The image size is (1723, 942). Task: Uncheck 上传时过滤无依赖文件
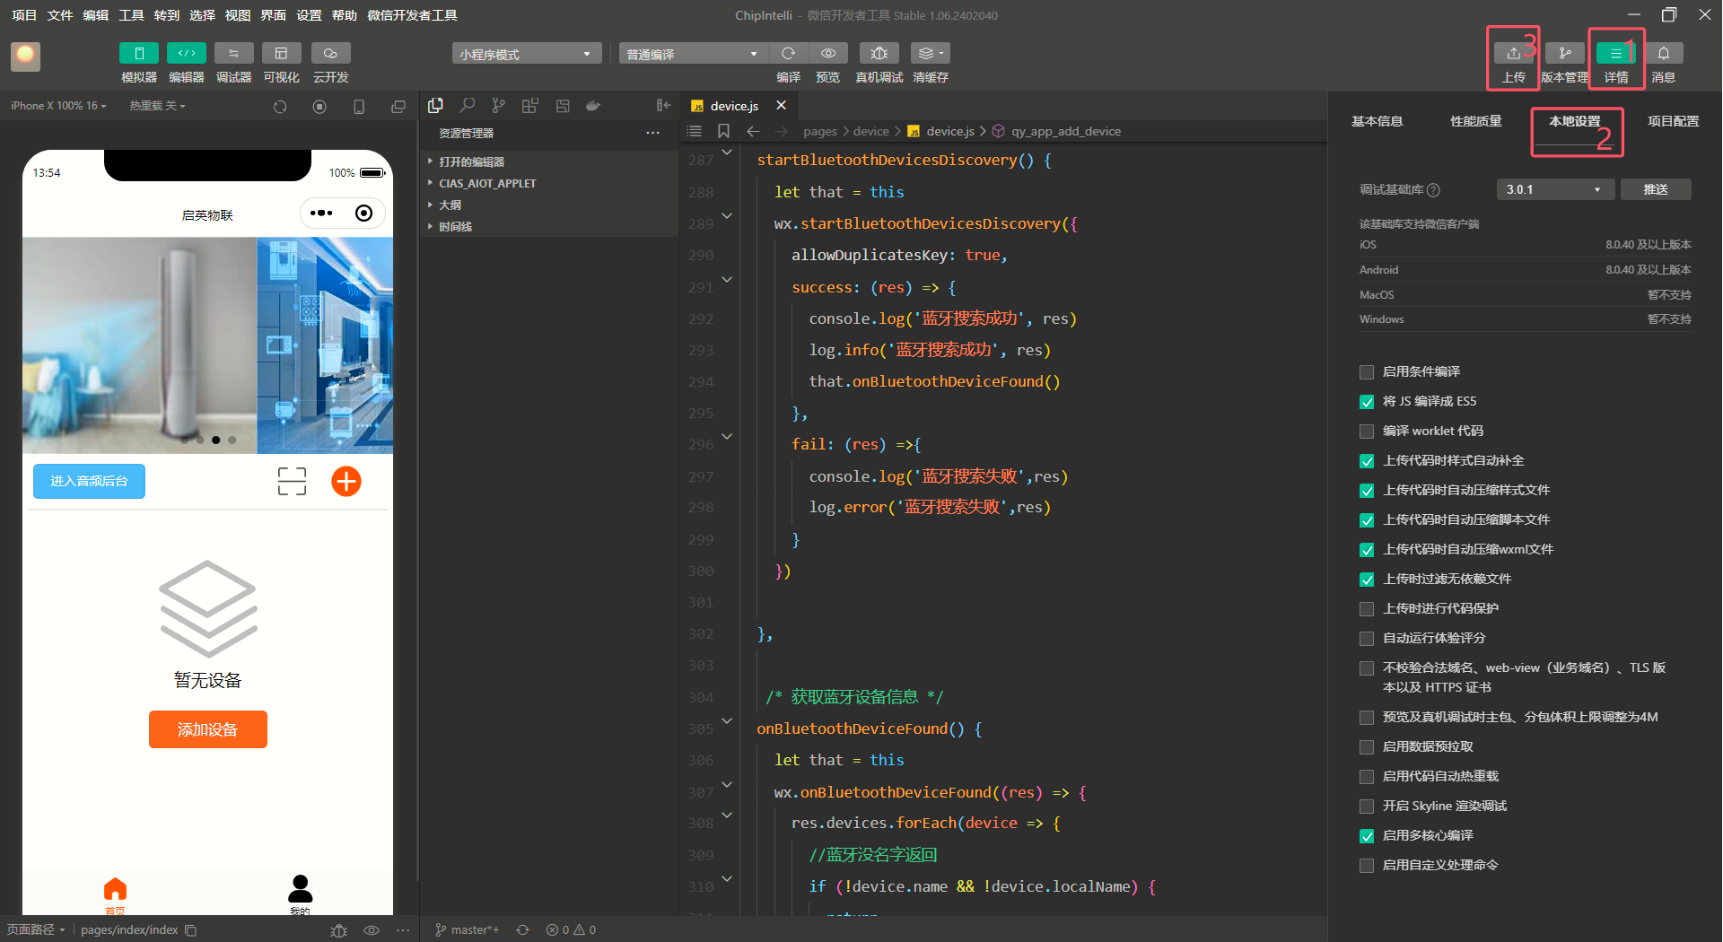pos(1367,580)
